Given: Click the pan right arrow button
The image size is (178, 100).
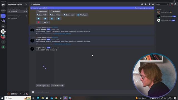Looking at the screenshot, I should pos(45,19).
